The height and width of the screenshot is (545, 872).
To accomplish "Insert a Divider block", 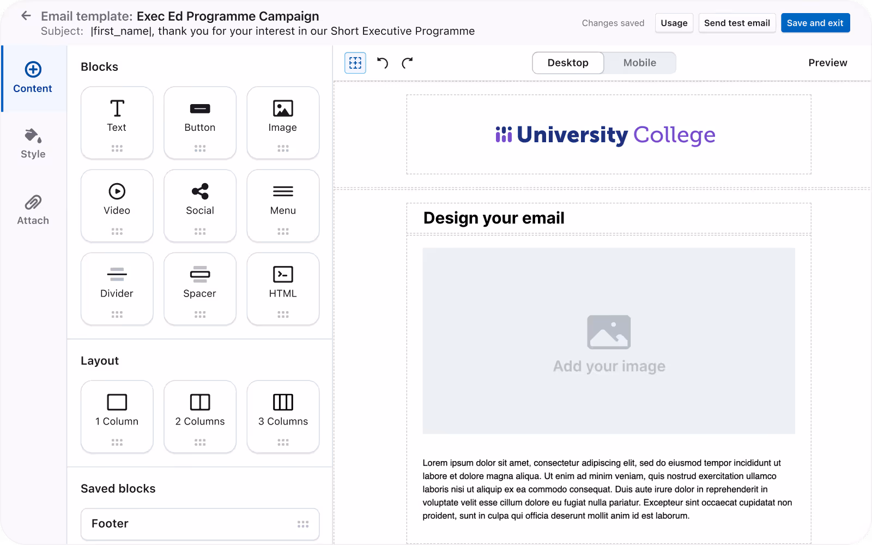I will coord(117,288).
